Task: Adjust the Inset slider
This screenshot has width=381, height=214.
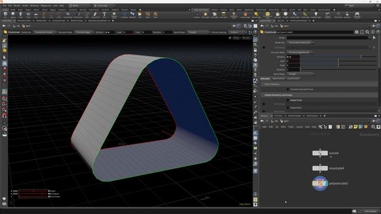Action: click(x=338, y=61)
